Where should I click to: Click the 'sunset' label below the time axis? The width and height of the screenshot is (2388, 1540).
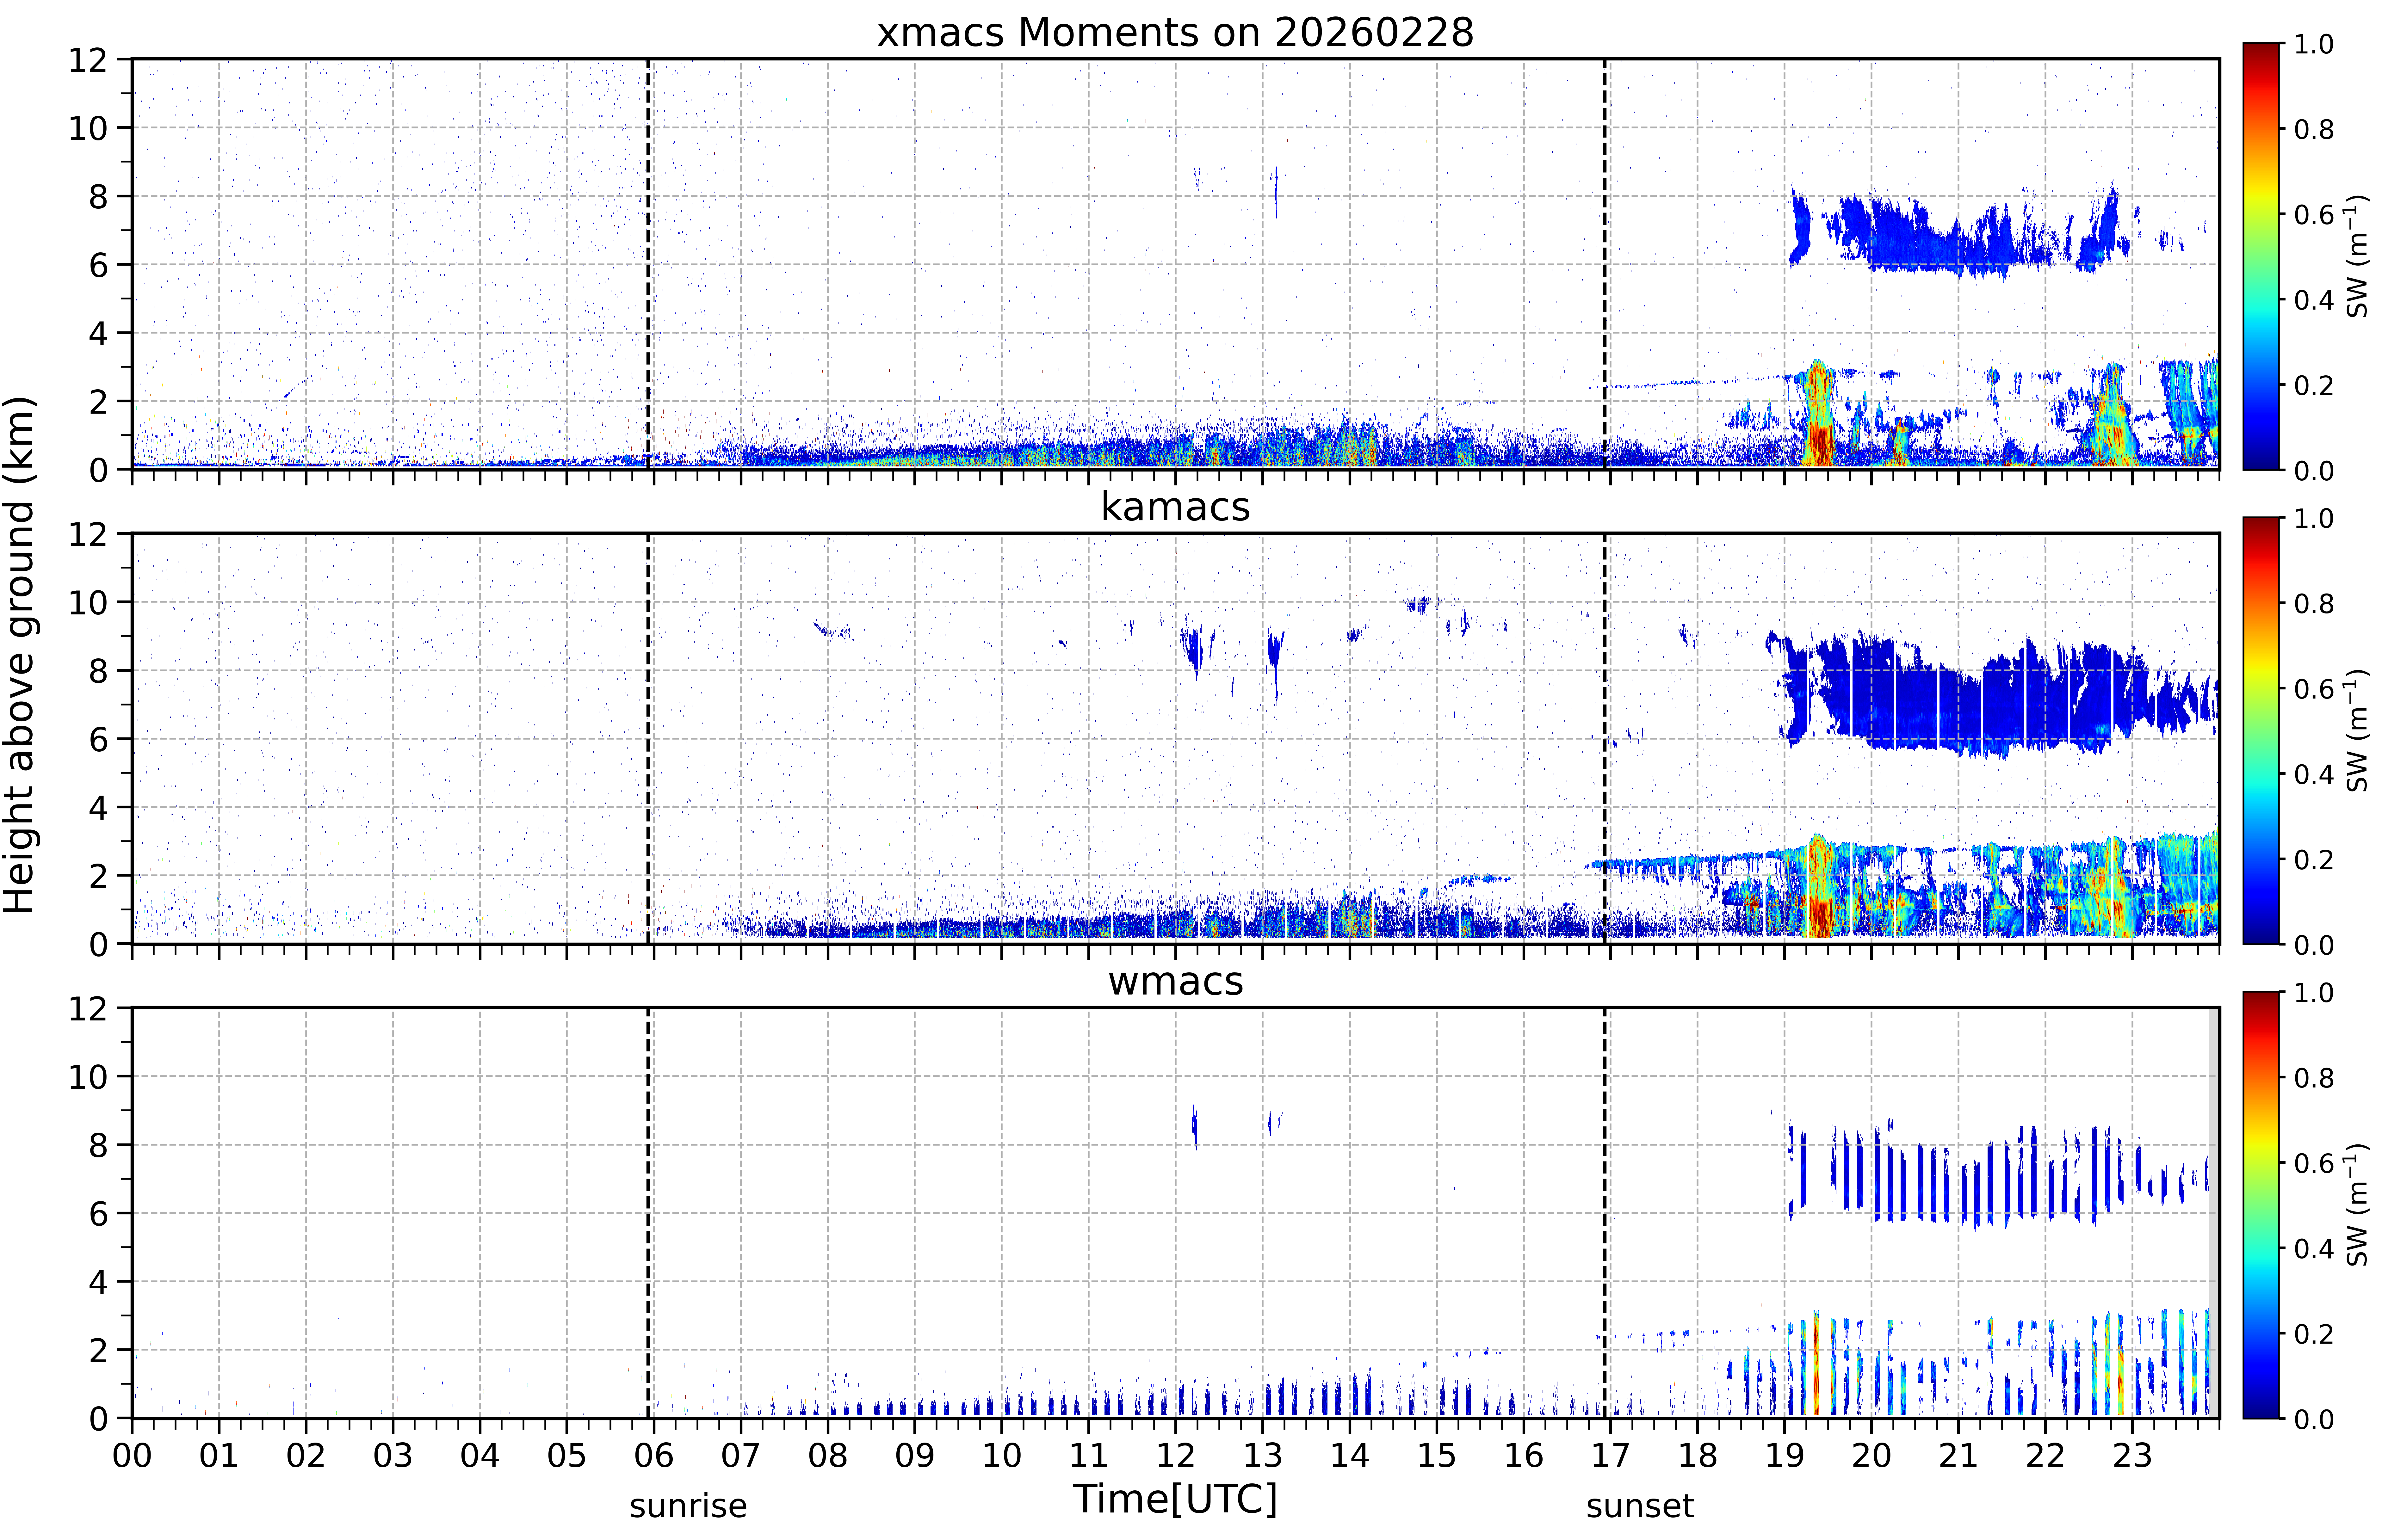(1640, 1506)
